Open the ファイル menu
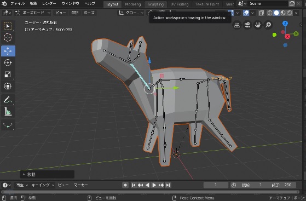Image resolution: width=306 pixels, height=201 pixels. pyautogui.click(x=18, y=3)
